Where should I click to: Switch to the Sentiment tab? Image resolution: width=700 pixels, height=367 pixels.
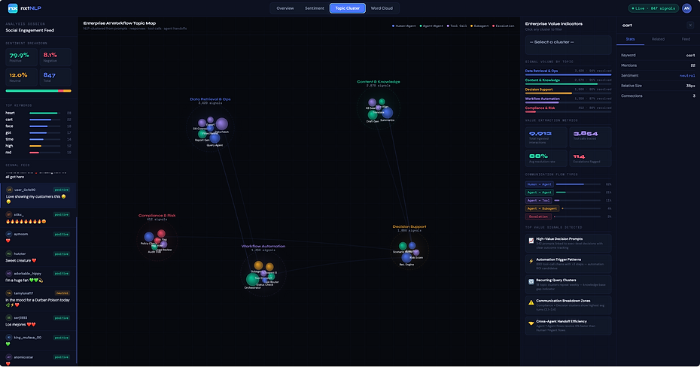pos(315,8)
